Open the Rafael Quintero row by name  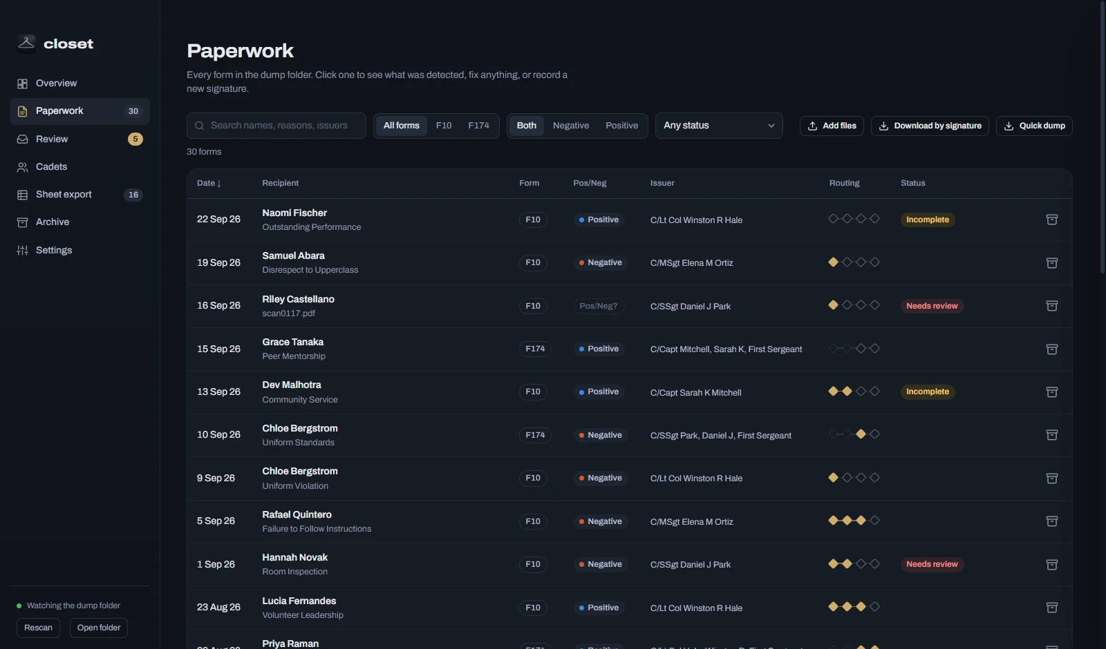[297, 514]
